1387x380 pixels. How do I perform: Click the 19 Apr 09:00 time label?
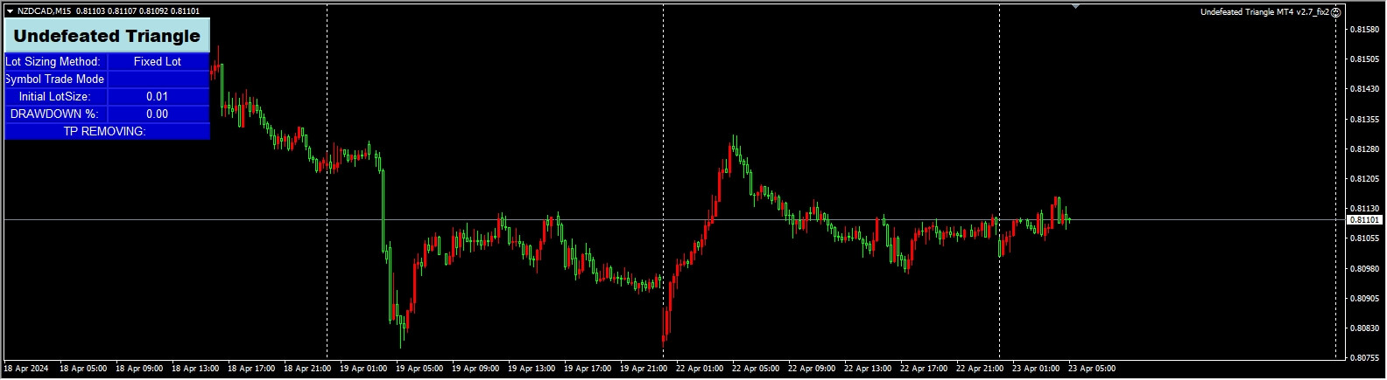[x=475, y=369]
